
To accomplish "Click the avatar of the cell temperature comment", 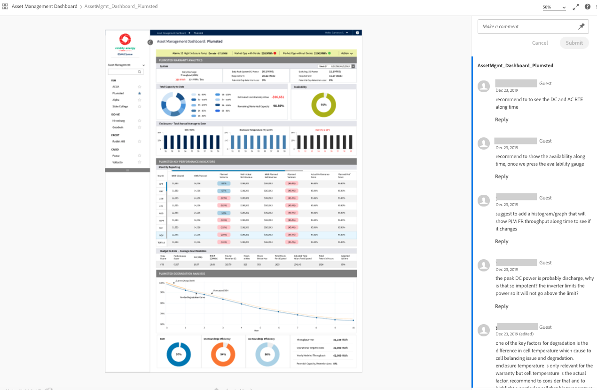I will click(x=484, y=330).
